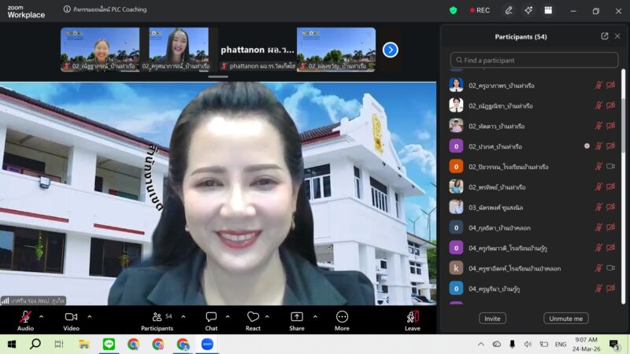
Task: Open the Share screen option
Action: coord(297,320)
